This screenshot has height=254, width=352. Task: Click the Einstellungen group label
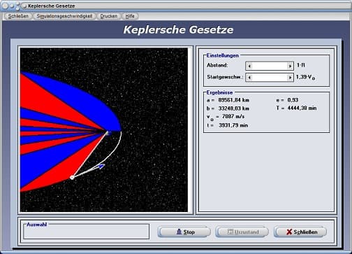tap(223, 55)
